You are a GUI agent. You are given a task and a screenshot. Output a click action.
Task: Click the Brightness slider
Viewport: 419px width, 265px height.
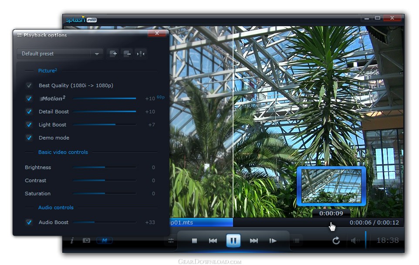point(104,167)
